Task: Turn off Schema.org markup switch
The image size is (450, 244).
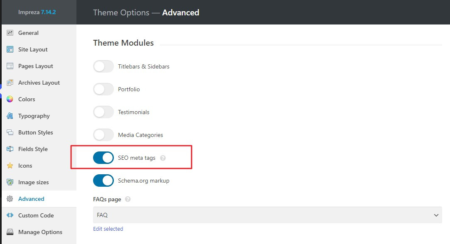Action: 103,181
